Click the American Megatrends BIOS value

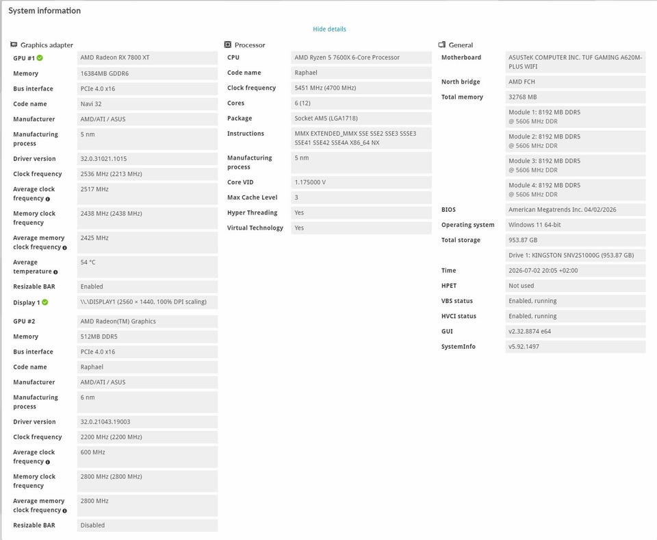(576, 210)
